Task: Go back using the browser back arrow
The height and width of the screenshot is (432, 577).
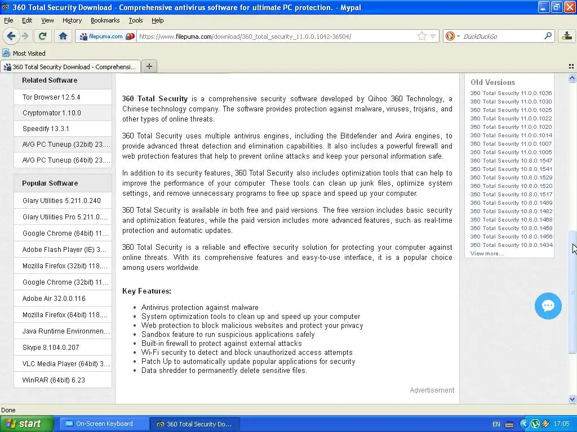Action: (x=11, y=36)
